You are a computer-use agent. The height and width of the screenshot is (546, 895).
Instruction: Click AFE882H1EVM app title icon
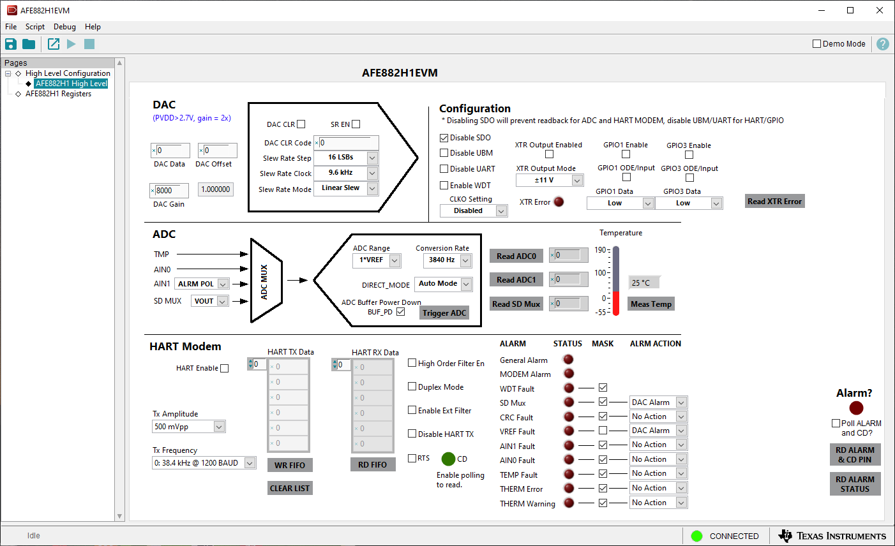pyautogui.click(x=11, y=10)
